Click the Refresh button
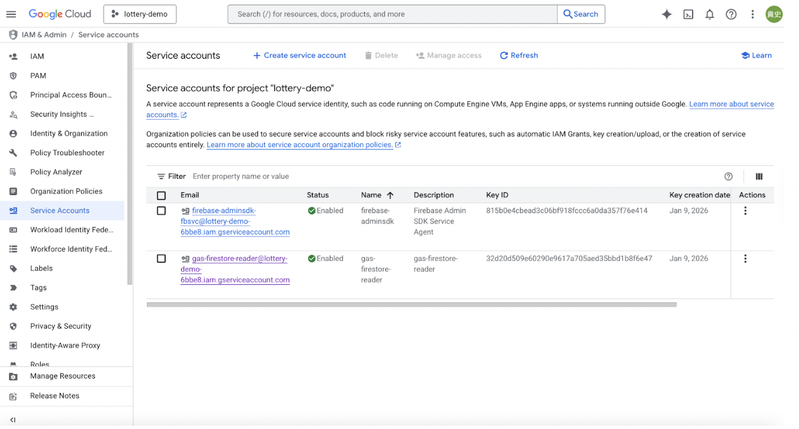The height and width of the screenshot is (429, 799). (x=519, y=55)
